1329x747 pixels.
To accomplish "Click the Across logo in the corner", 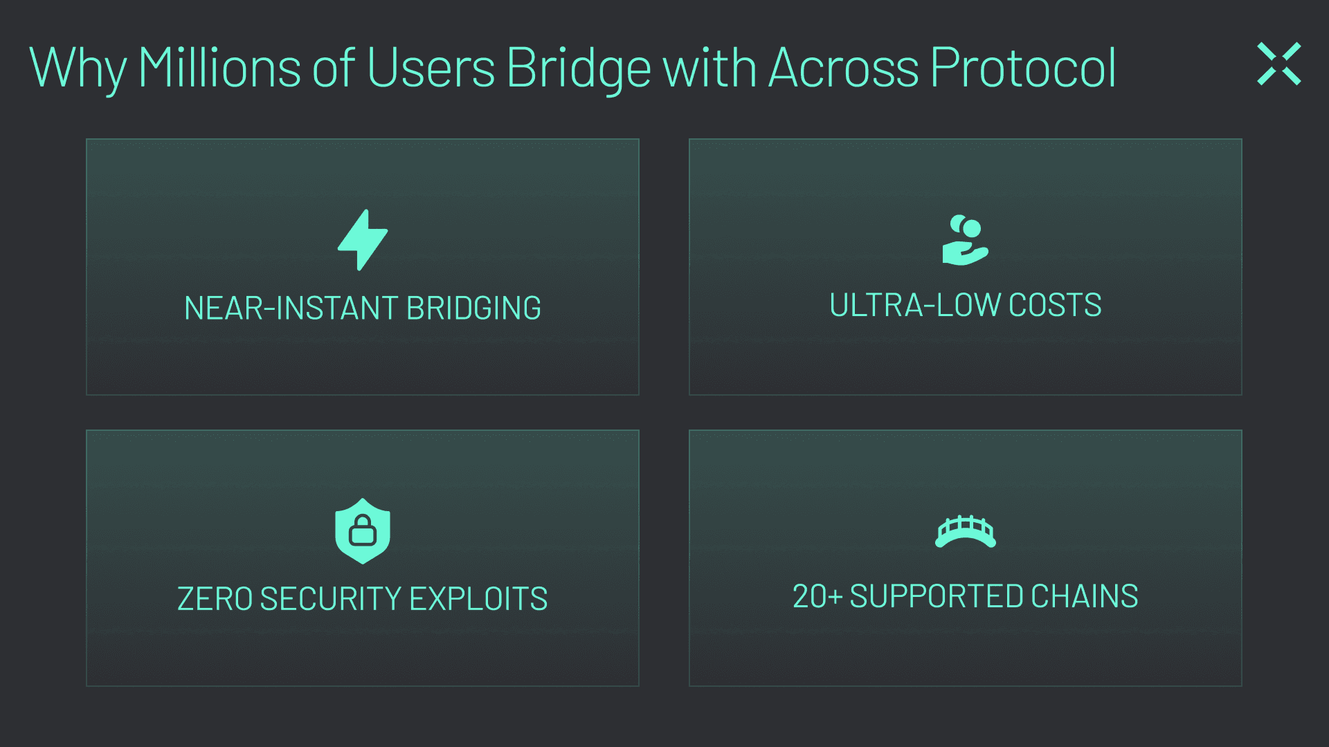I will point(1278,64).
